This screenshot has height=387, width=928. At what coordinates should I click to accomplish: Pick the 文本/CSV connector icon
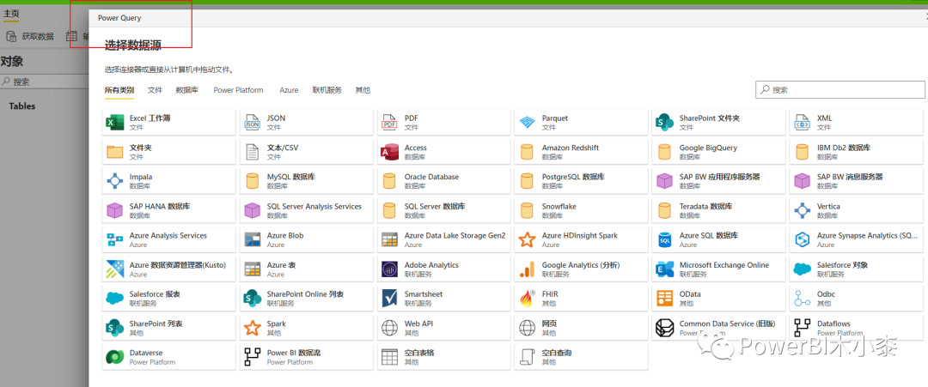pyautogui.click(x=252, y=152)
